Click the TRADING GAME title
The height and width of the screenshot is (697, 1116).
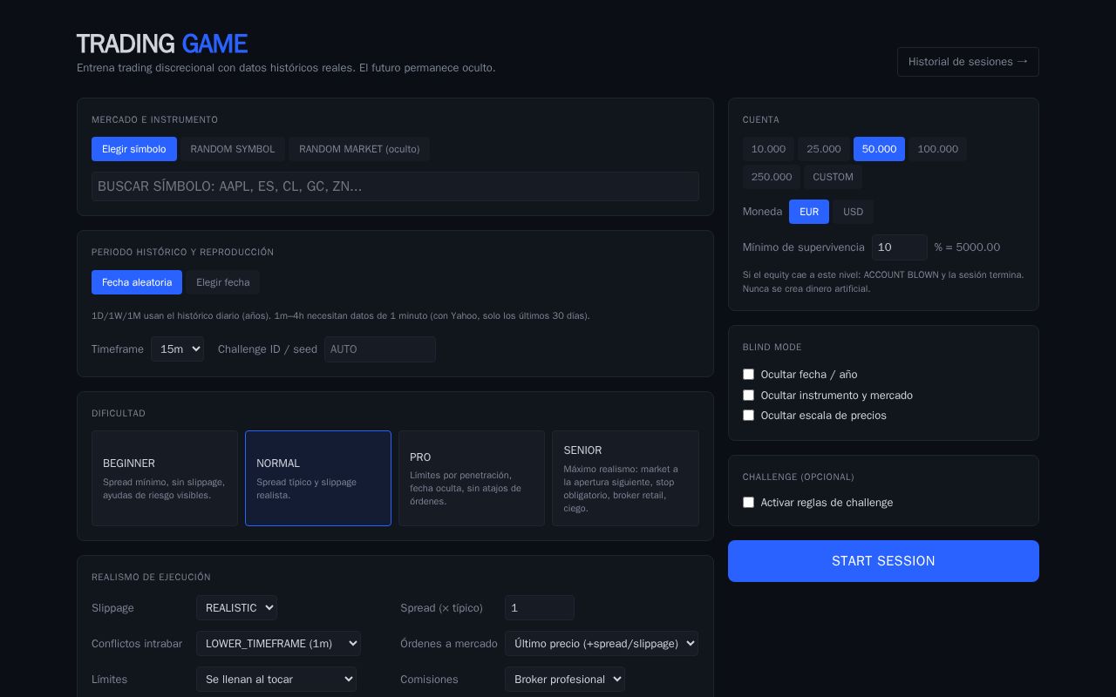(x=162, y=44)
